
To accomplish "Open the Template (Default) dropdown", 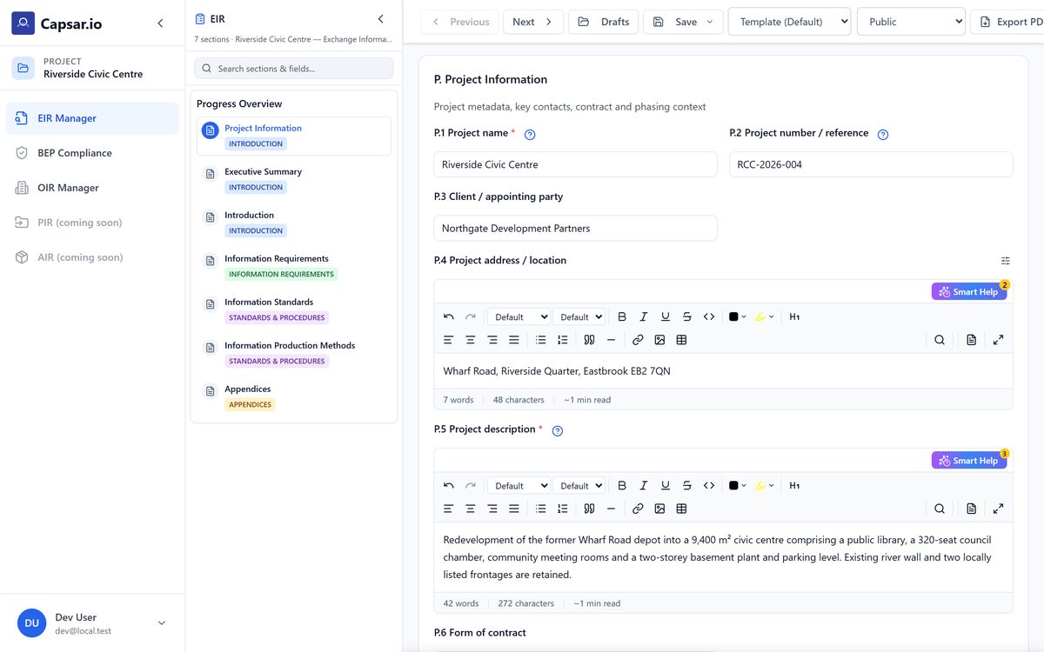I will (x=789, y=22).
